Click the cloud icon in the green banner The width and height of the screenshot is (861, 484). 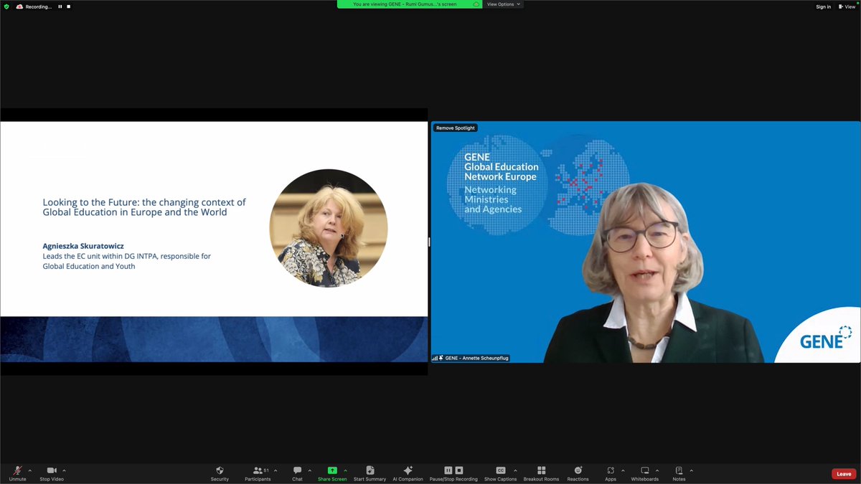tap(476, 4)
